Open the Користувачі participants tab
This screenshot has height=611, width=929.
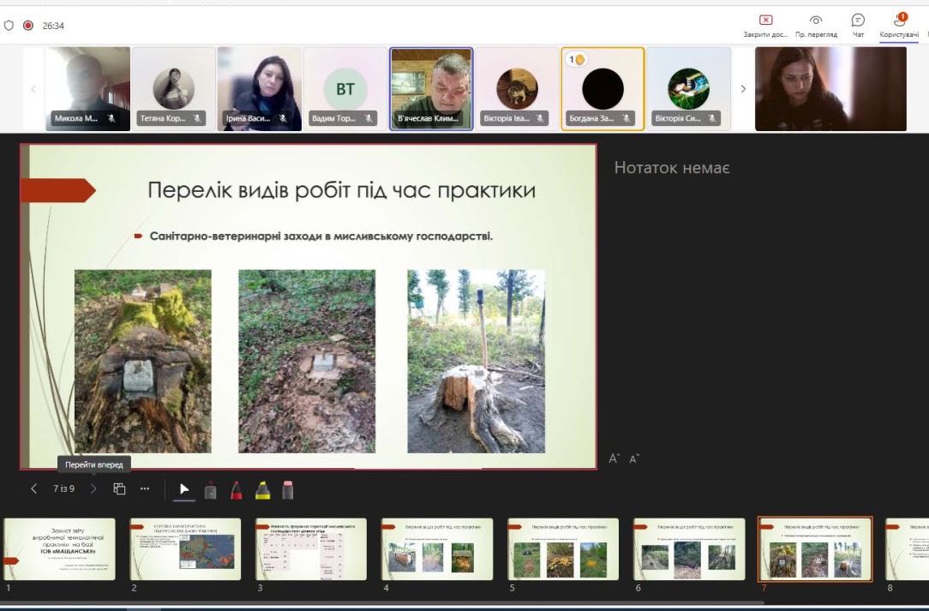[900, 25]
